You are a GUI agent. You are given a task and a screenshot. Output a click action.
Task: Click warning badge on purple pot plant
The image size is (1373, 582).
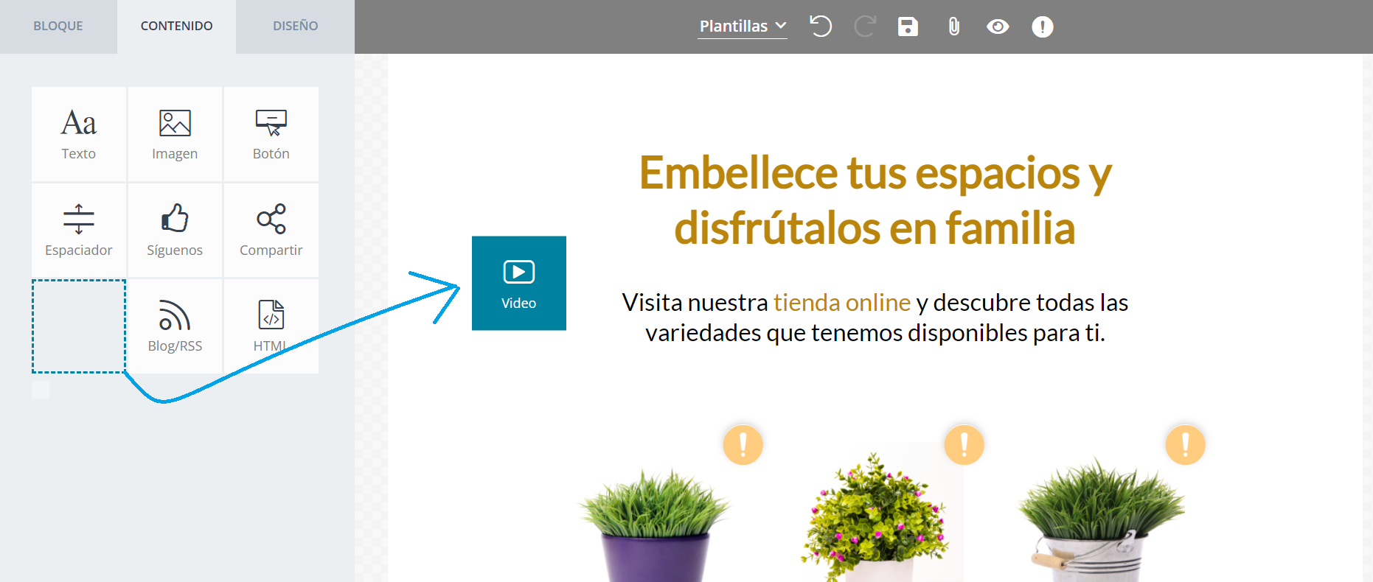tap(743, 444)
